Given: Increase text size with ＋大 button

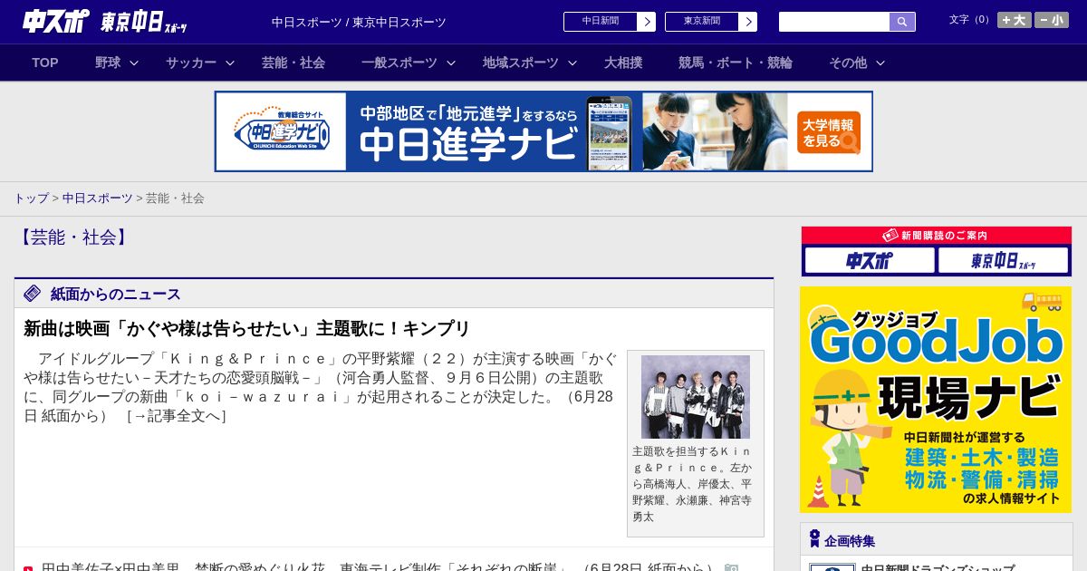Looking at the screenshot, I should (1015, 20).
